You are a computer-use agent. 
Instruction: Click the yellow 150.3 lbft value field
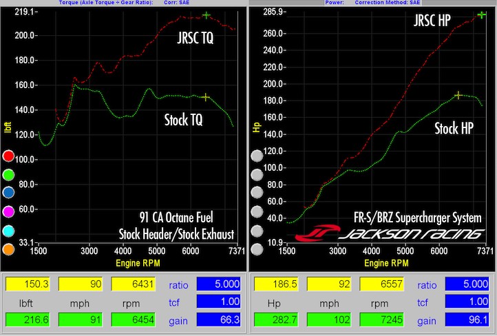click(x=28, y=284)
